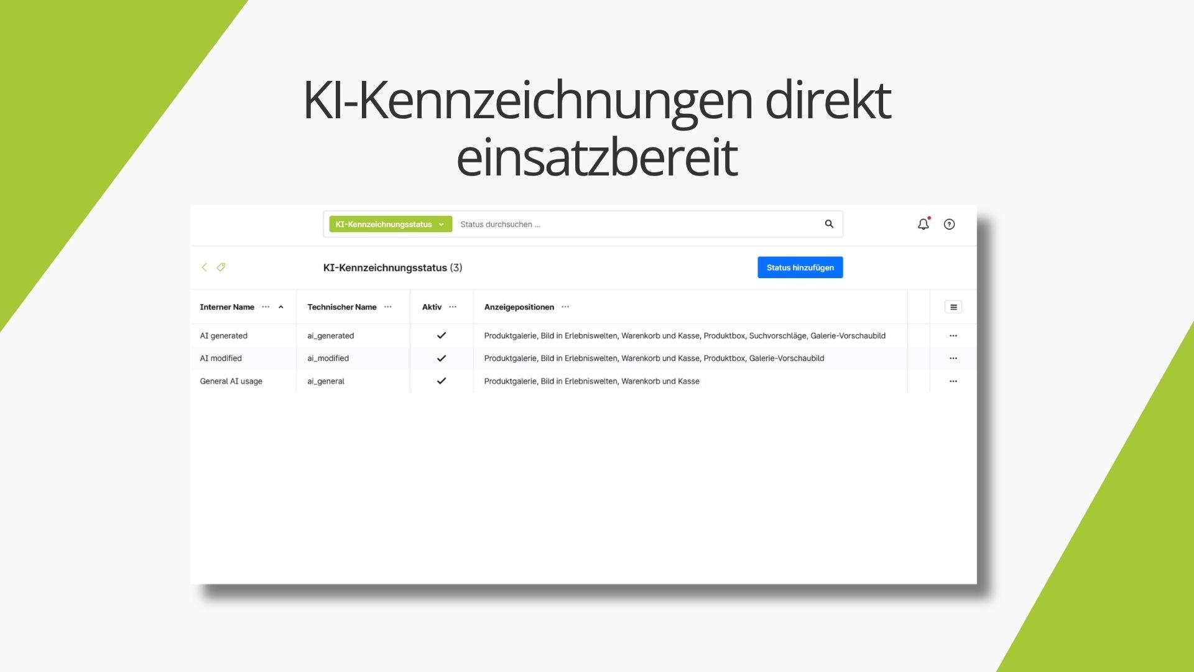This screenshot has width=1194, height=672.
Task: Open Technischer Name column options dots
Action: [388, 307]
